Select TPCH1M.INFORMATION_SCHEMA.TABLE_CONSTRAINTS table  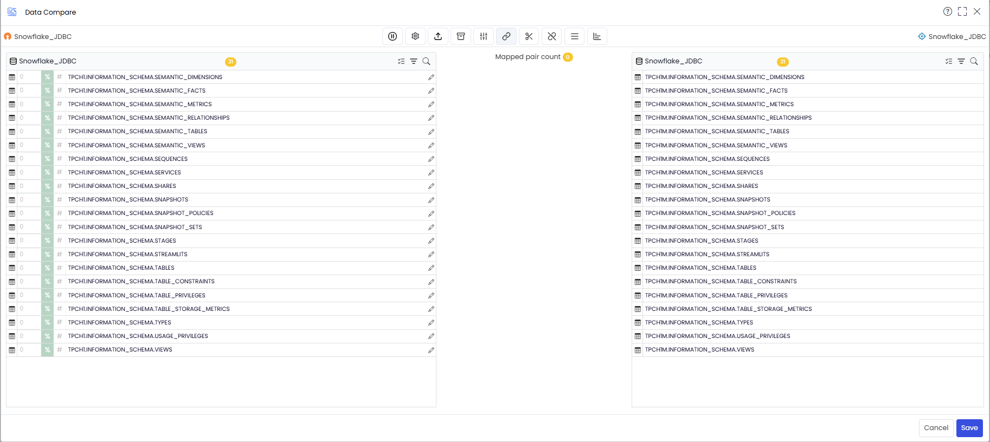[721, 281]
